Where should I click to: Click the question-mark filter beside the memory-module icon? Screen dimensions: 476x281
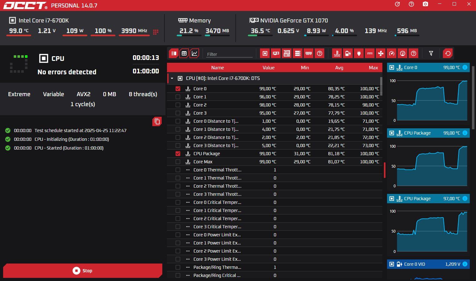pos(320,53)
